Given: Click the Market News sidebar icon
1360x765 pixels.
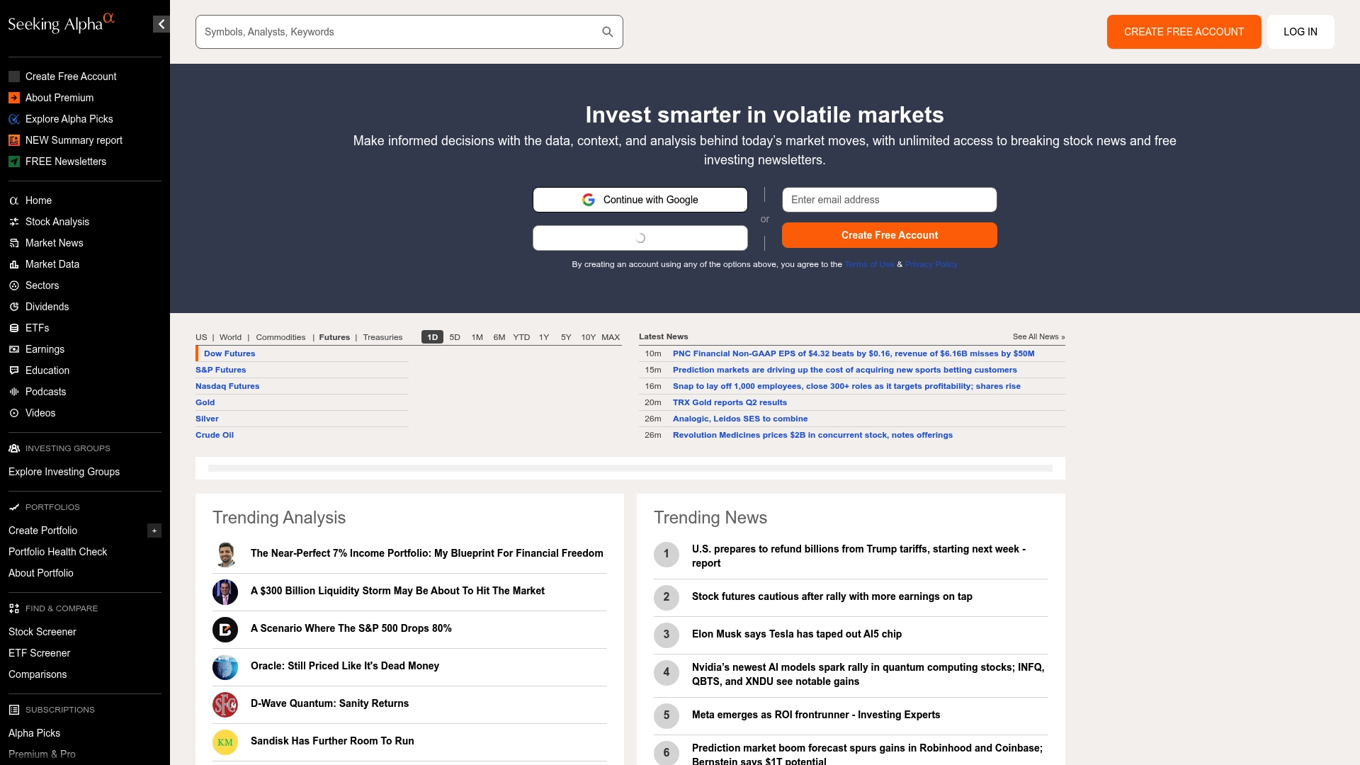Looking at the screenshot, I should (x=14, y=243).
